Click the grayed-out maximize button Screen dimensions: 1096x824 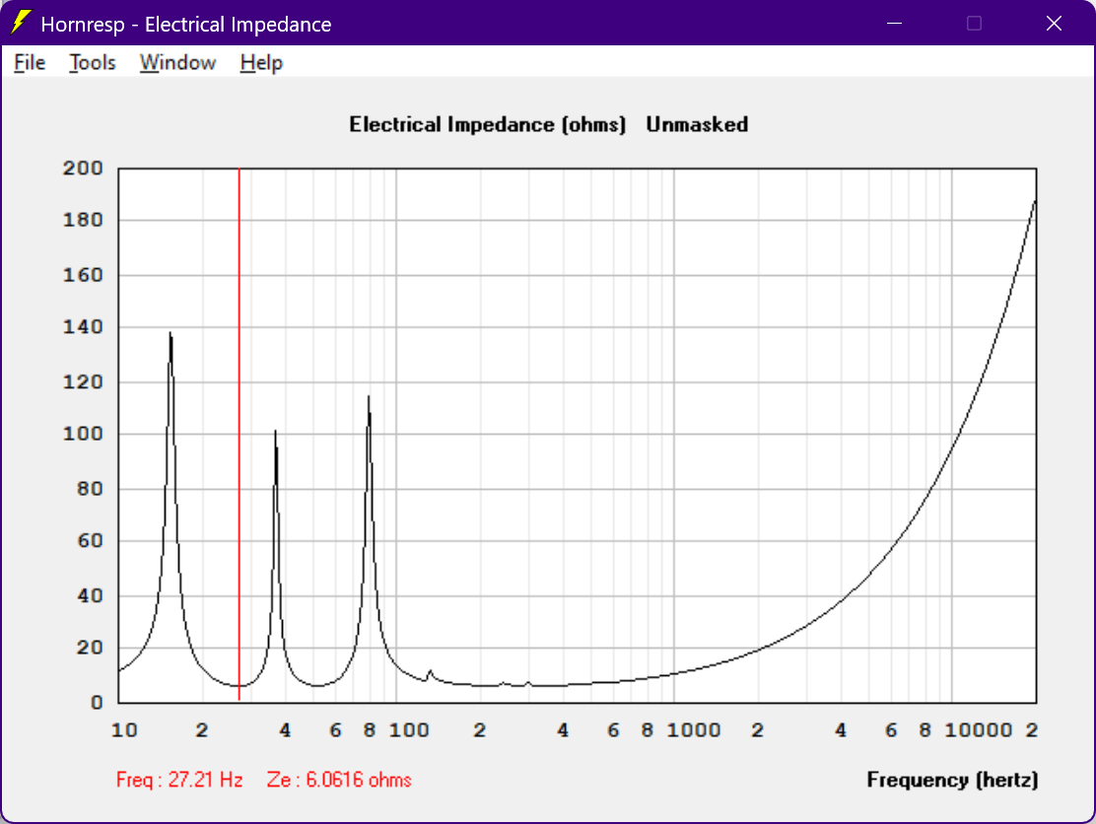(x=974, y=23)
